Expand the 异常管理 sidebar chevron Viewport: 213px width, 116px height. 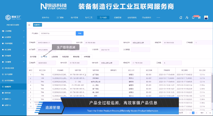point(24,56)
